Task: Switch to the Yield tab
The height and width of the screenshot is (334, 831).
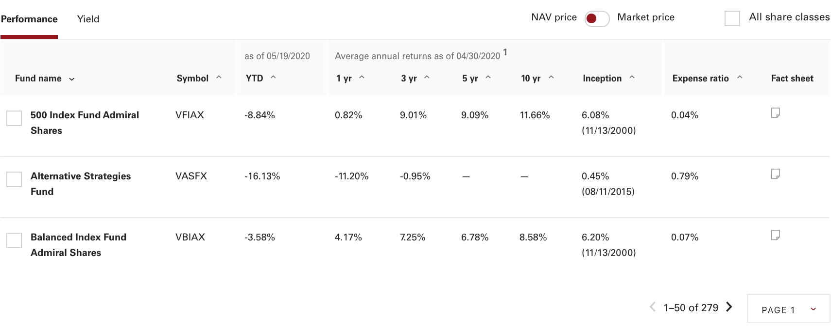Action: 88,19
